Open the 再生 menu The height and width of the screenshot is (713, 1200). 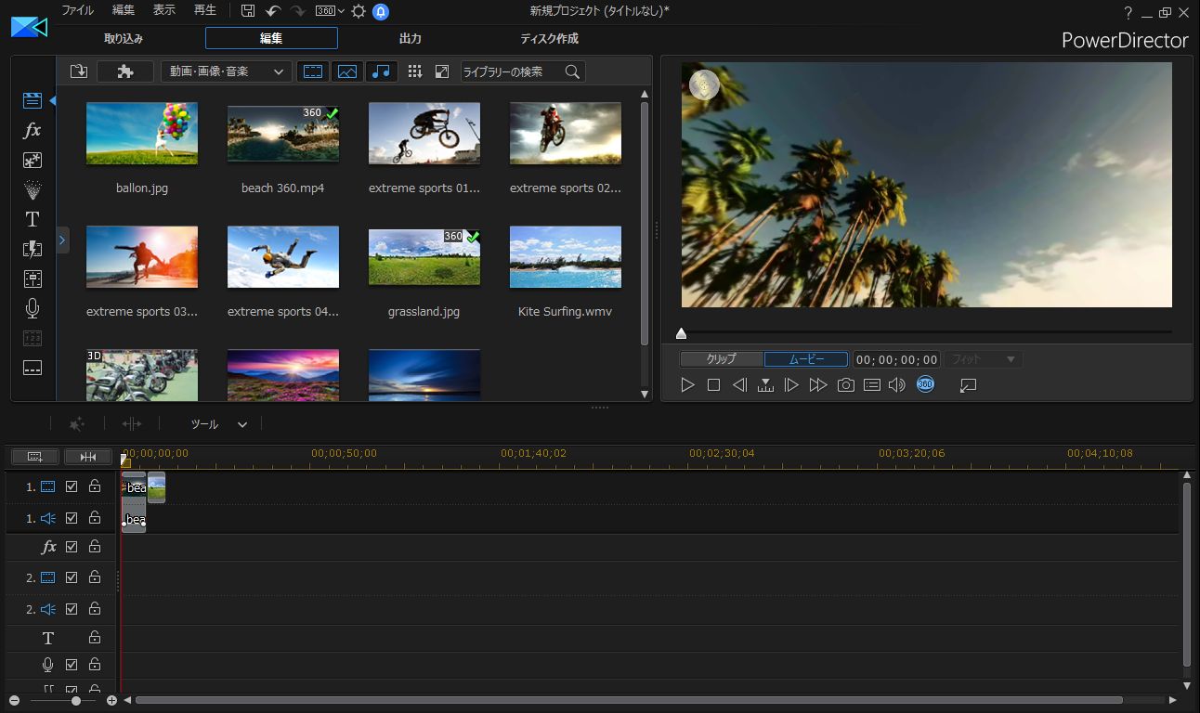click(203, 10)
